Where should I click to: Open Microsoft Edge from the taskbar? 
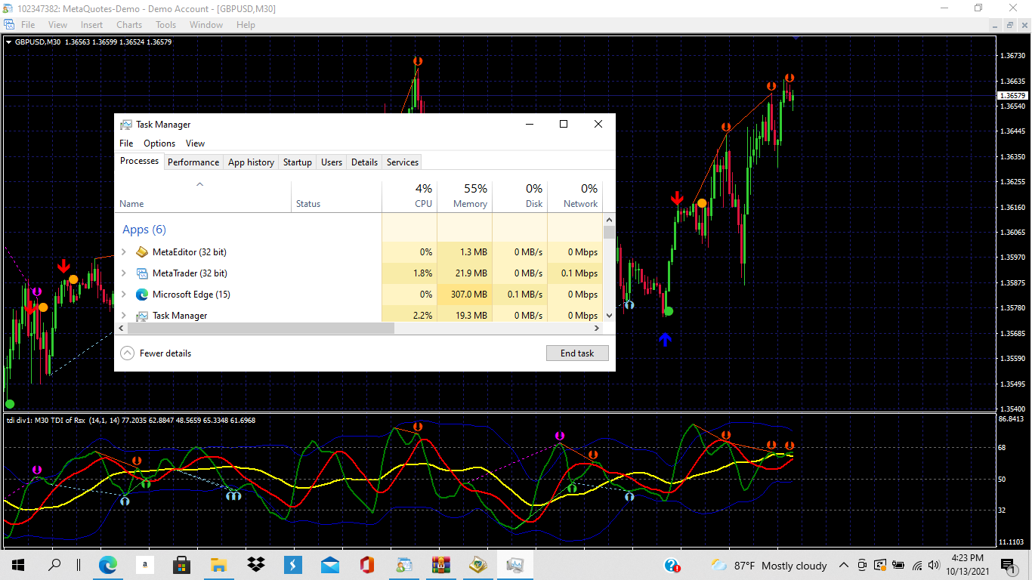108,565
